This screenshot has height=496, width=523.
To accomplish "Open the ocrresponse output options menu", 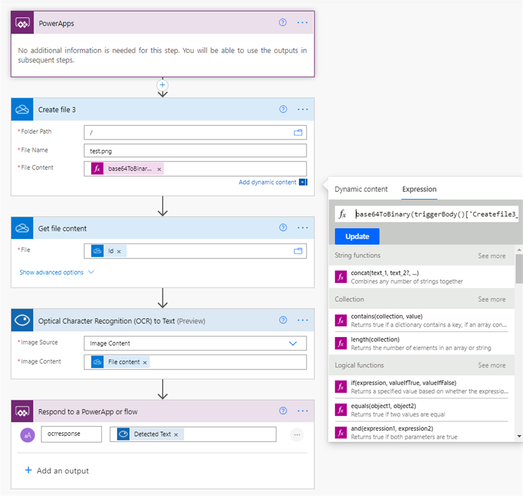I will click(297, 435).
